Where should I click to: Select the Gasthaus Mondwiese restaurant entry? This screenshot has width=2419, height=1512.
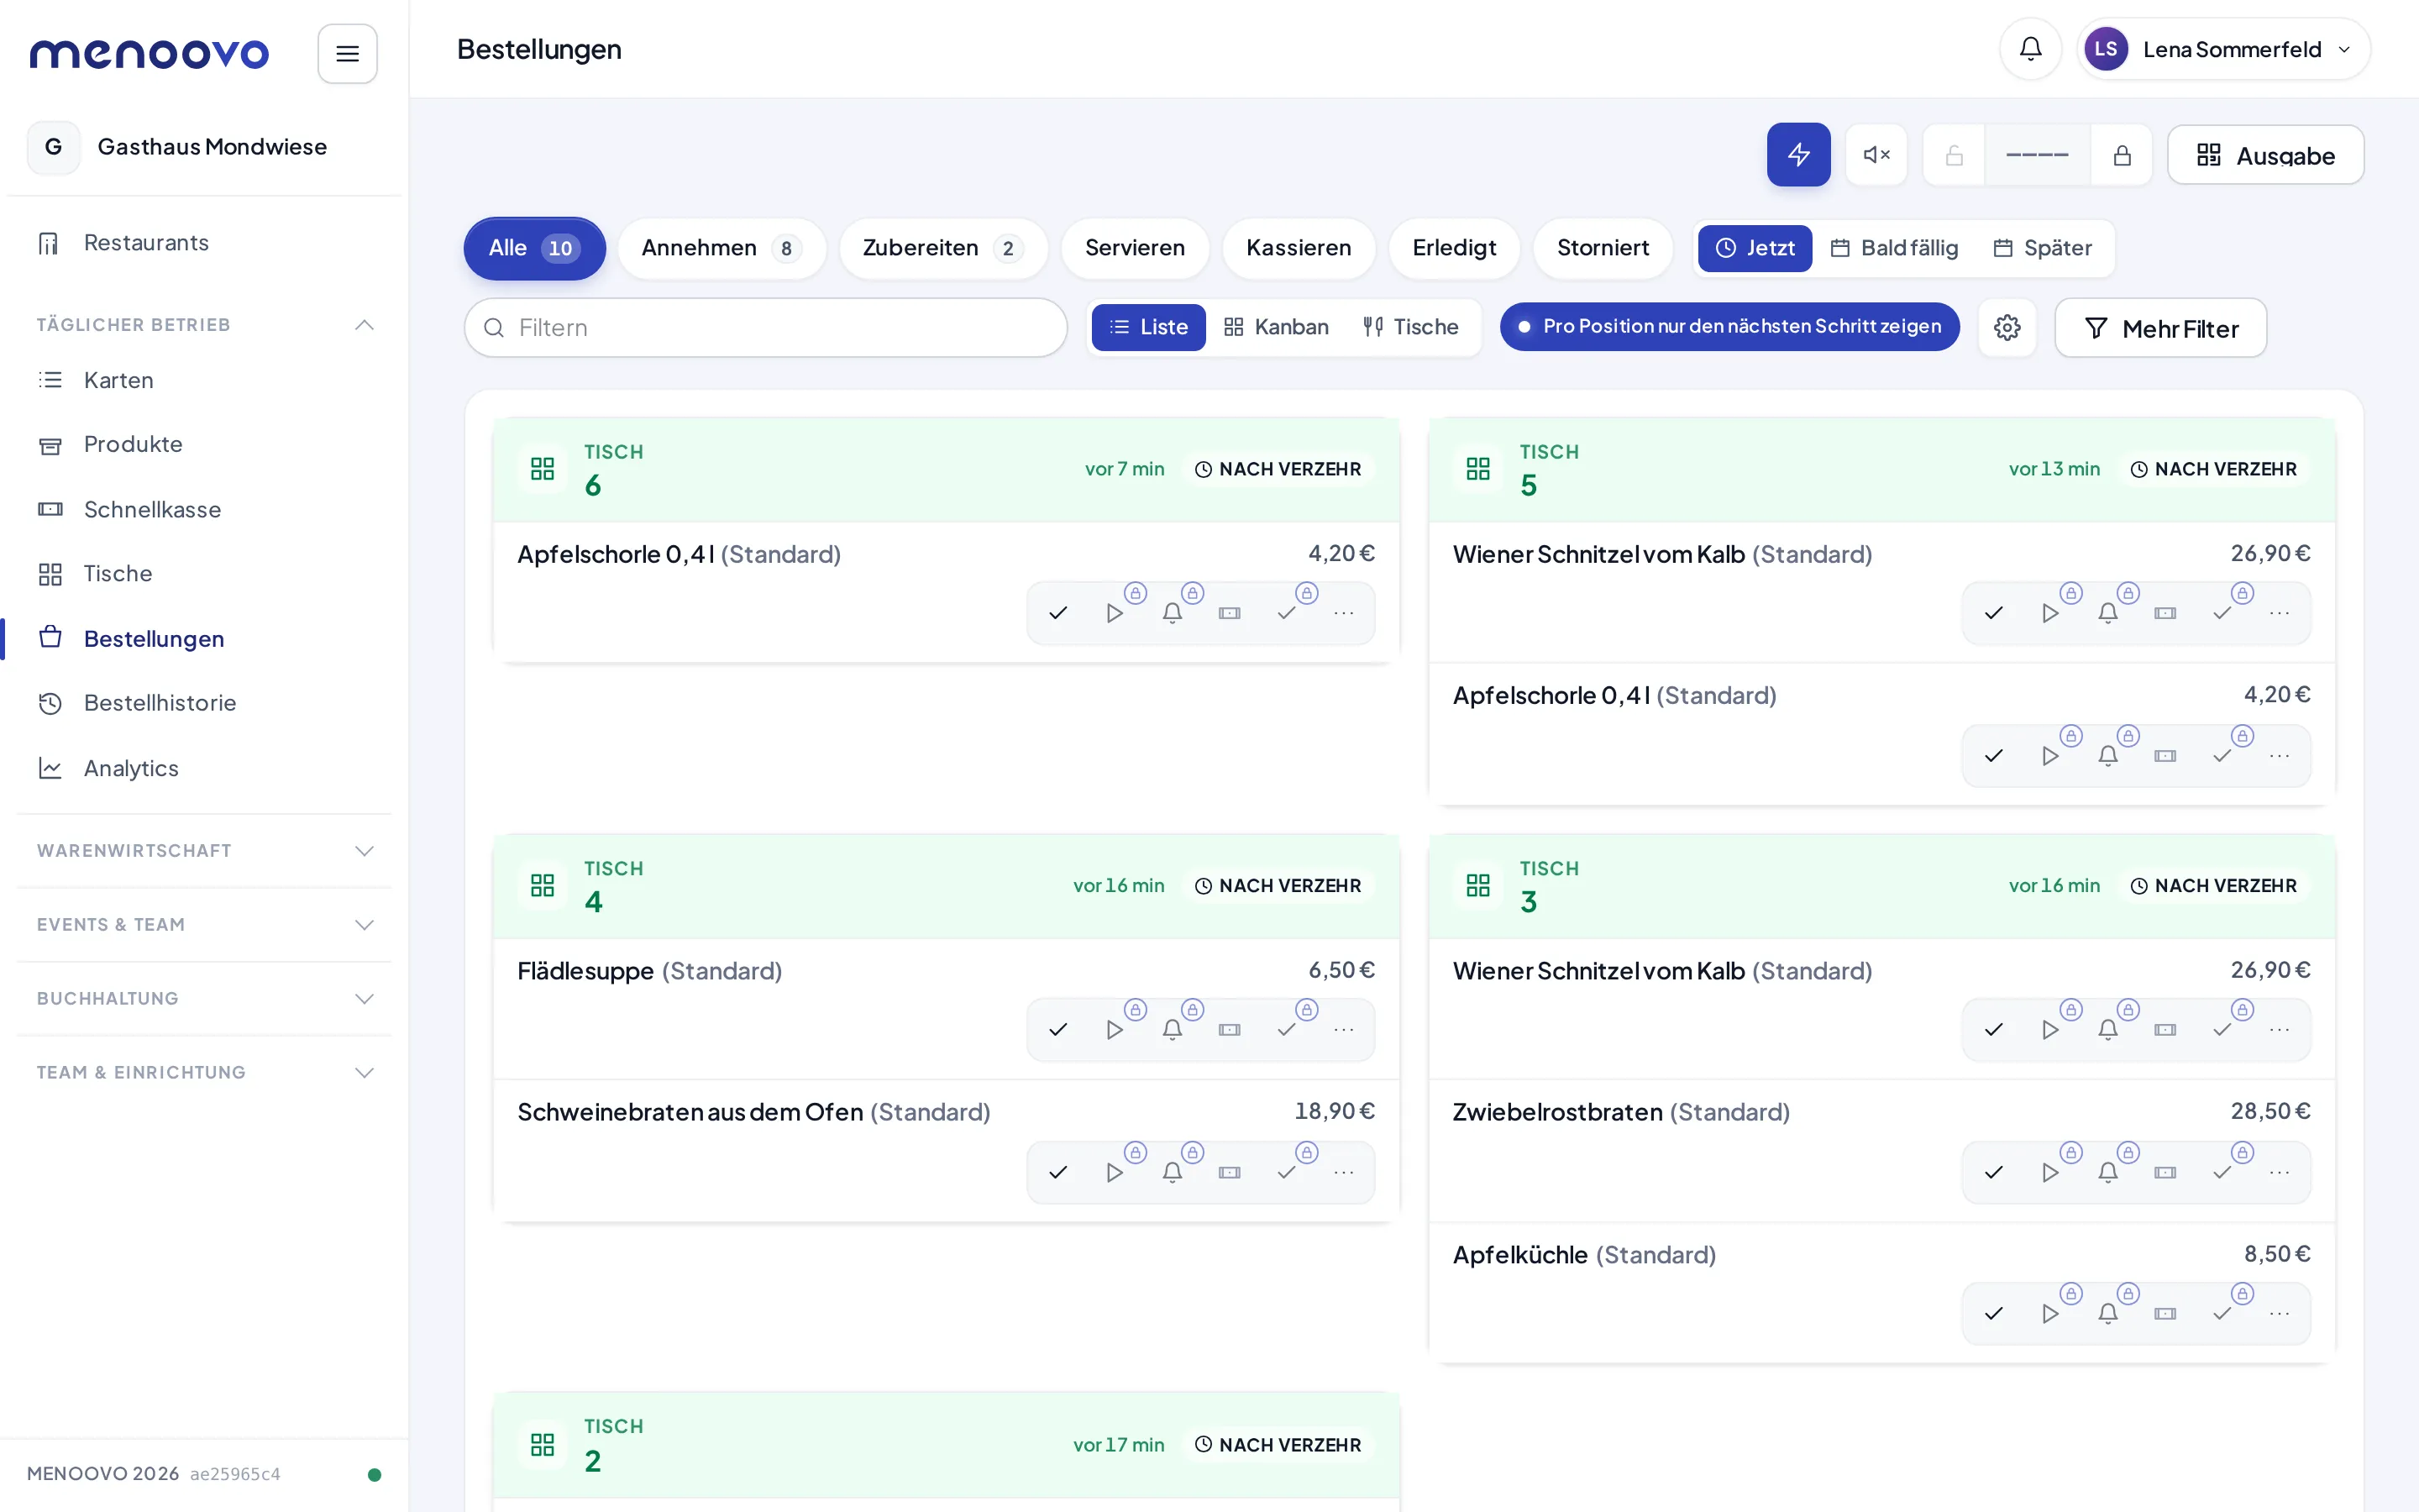[x=205, y=147]
